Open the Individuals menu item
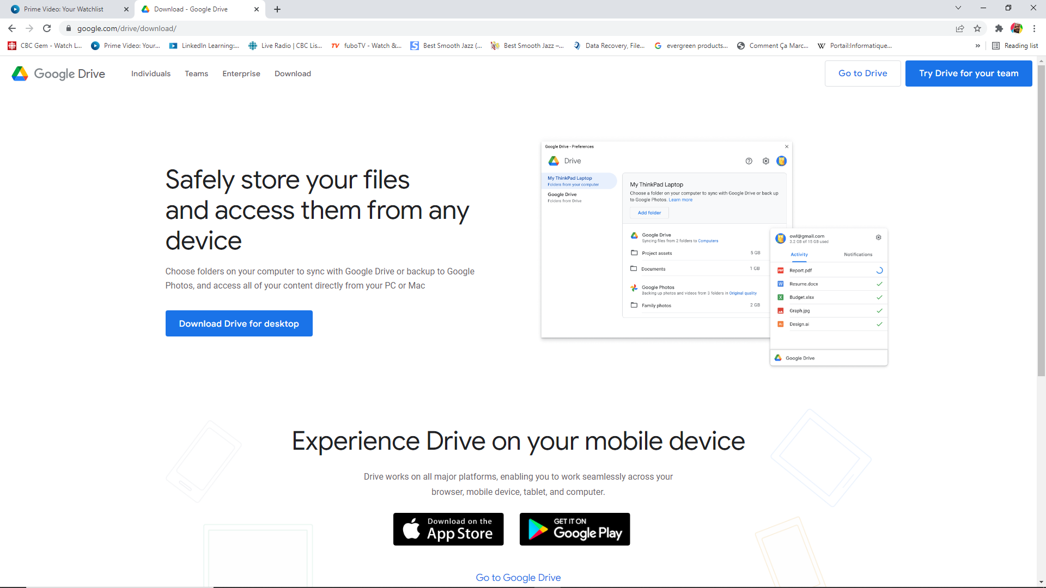The image size is (1046, 588). click(x=151, y=73)
